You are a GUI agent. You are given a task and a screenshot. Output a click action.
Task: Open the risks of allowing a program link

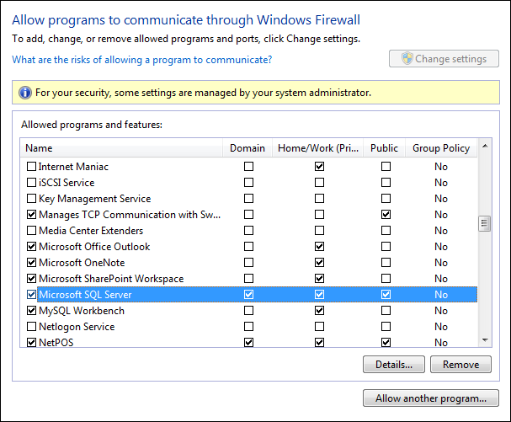pyautogui.click(x=141, y=60)
